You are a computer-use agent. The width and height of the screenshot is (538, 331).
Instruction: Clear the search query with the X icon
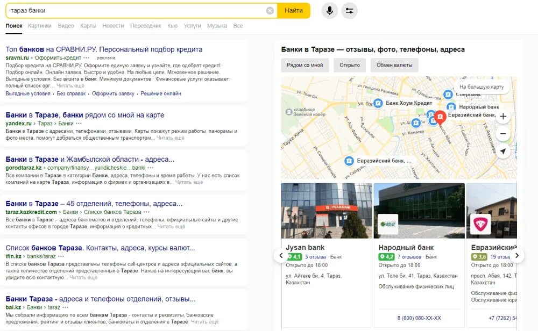[x=270, y=11]
